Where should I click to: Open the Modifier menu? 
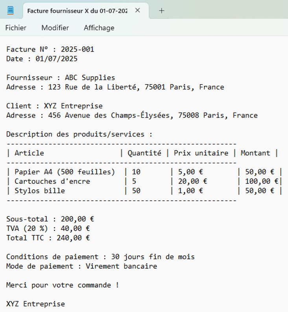point(55,28)
